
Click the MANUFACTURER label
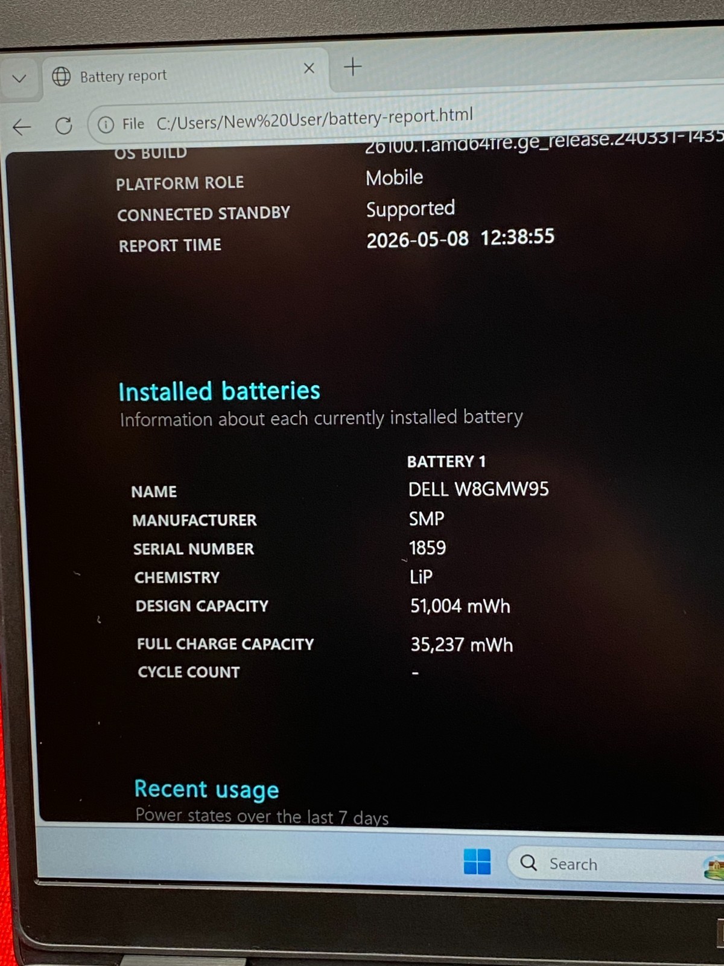click(194, 520)
